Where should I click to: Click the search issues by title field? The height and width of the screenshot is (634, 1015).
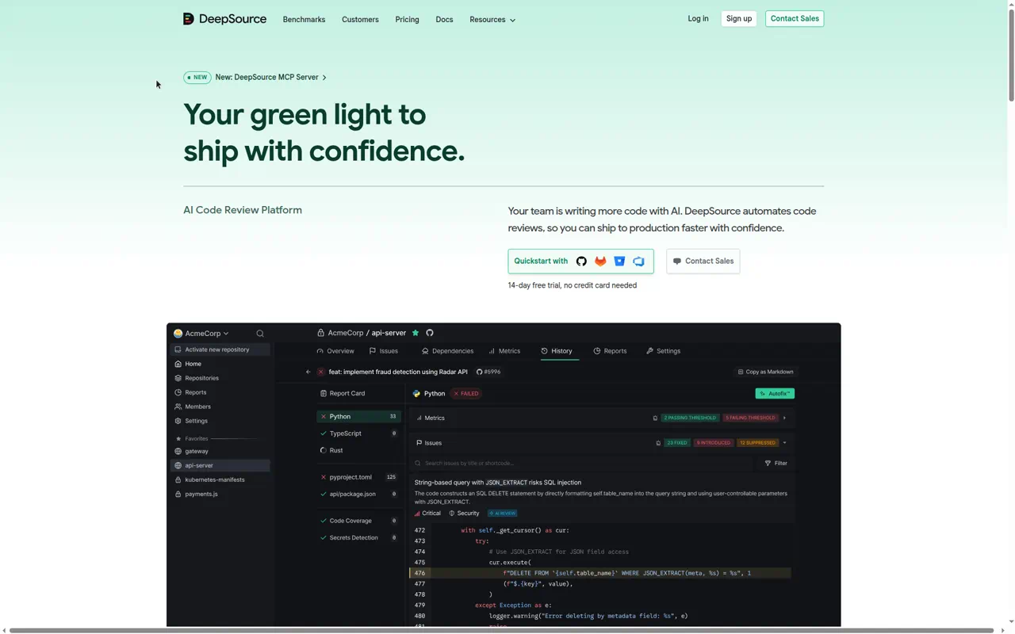[x=583, y=464]
